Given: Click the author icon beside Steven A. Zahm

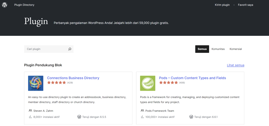Looking at the screenshot, I should [x=30, y=111].
